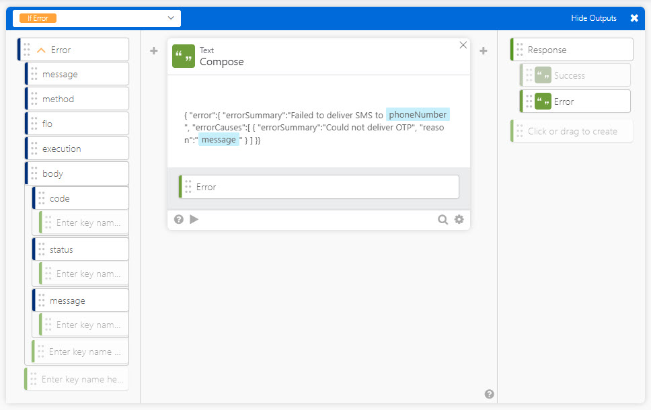Collapse the Error object chevron

pos(42,50)
